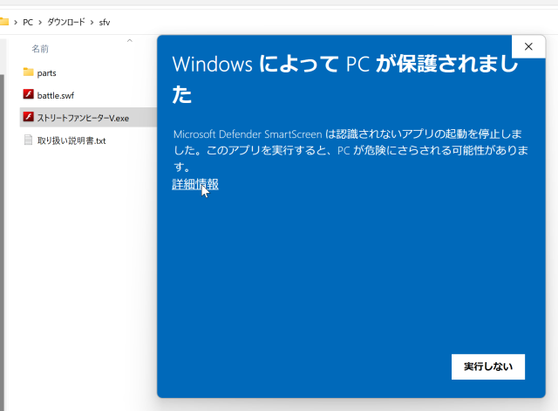Click the folder icon in address bar
The height and width of the screenshot is (411, 558).
click(3, 19)
